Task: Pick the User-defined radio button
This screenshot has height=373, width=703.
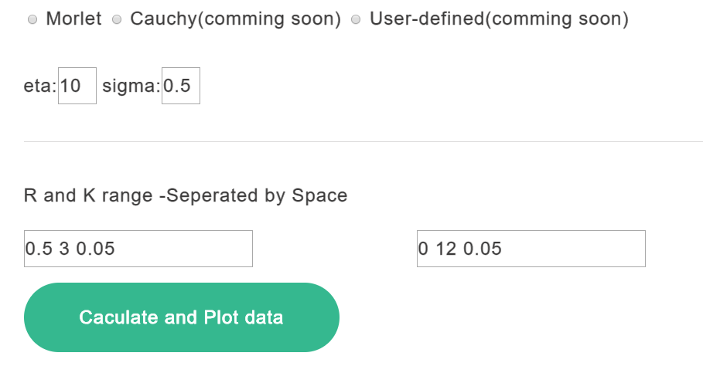Action: pyautogui.click(x=357, y=20)
